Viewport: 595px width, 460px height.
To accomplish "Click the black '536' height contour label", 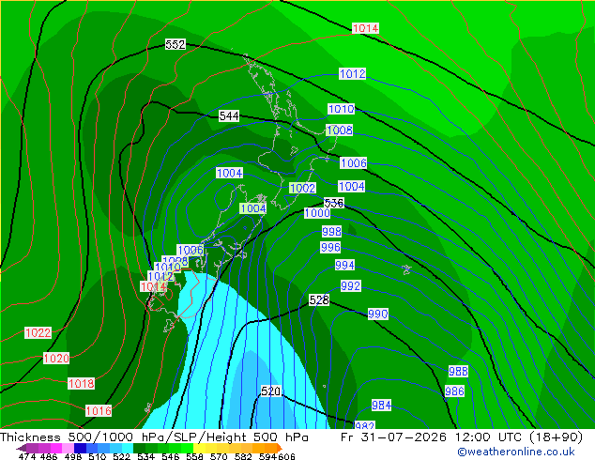I will (334, 203).
